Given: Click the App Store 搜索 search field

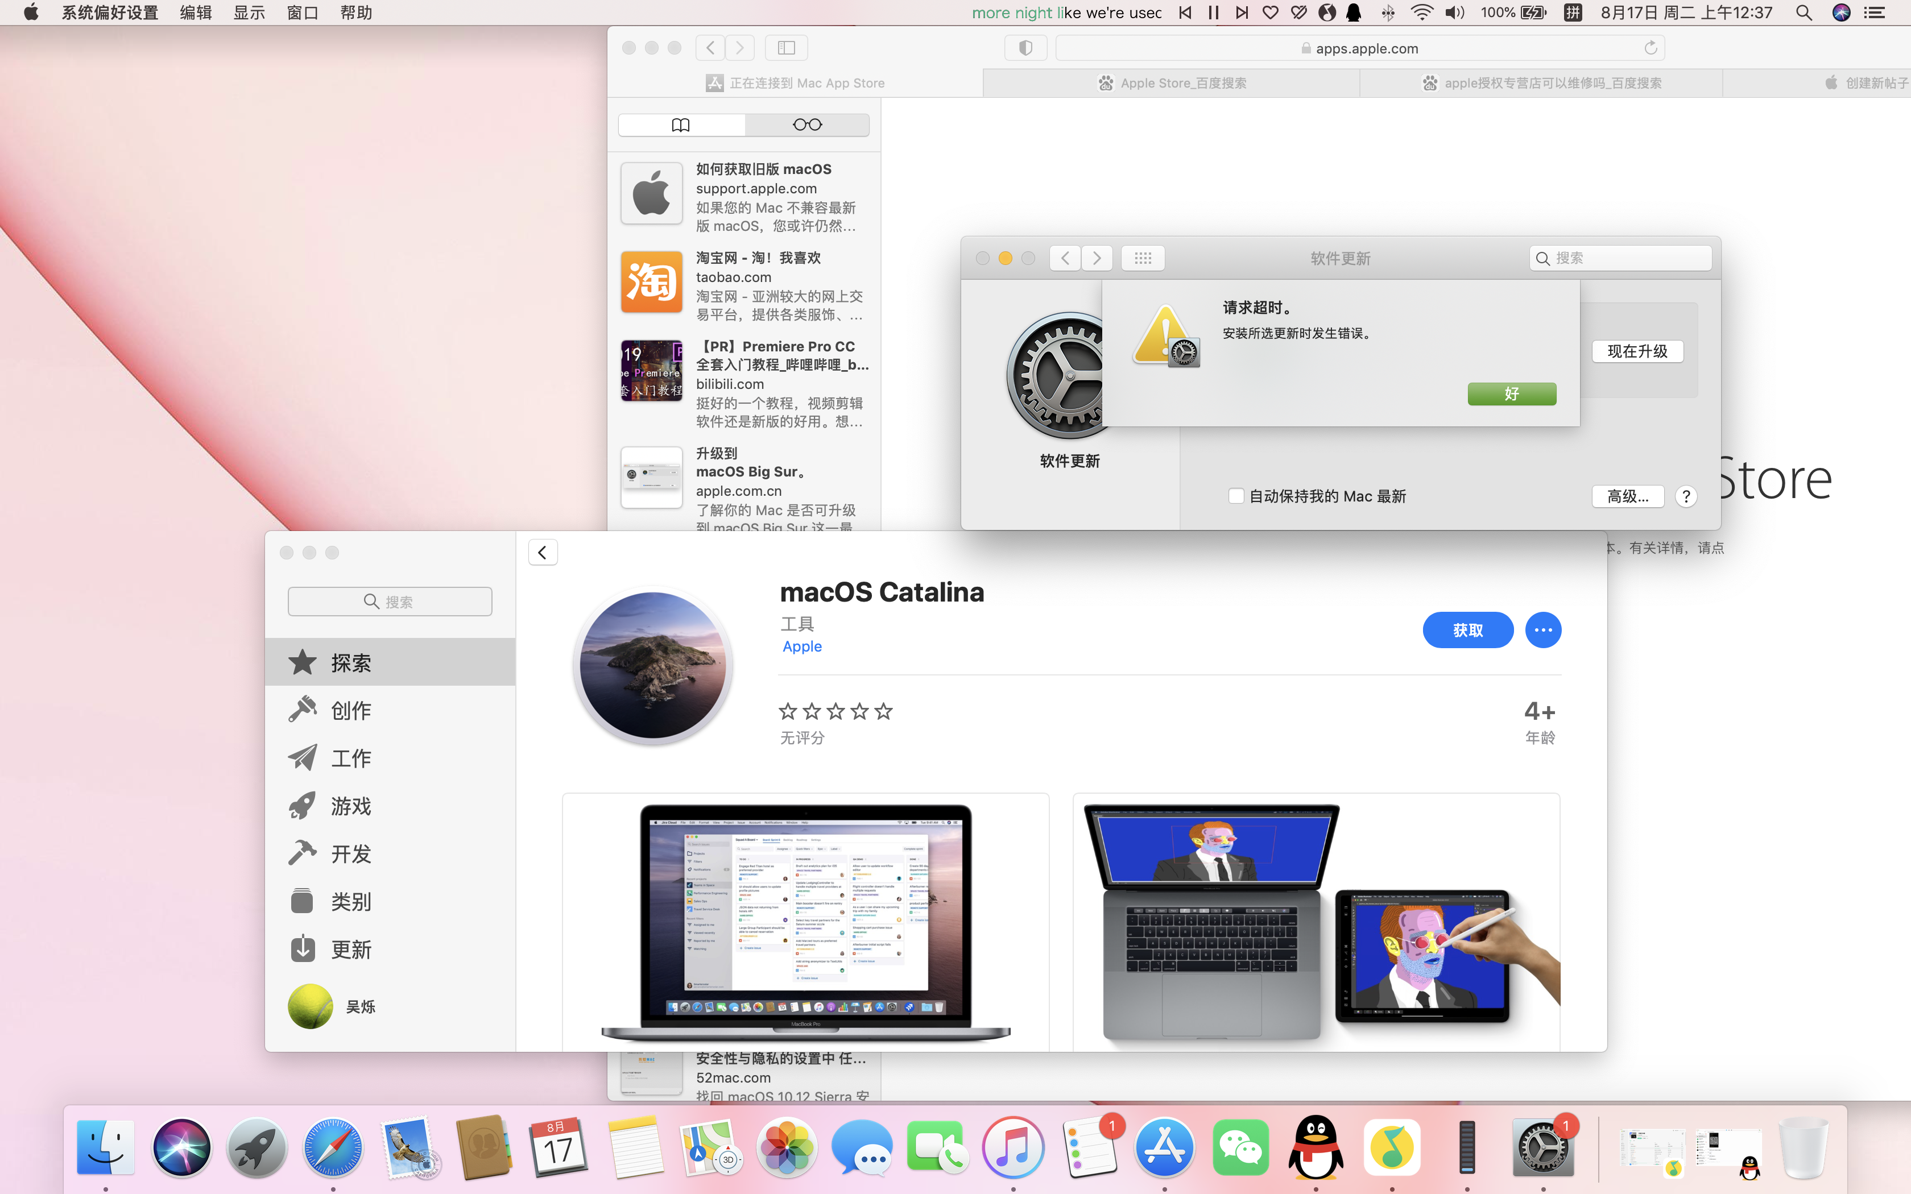Looking at the screenshot, I should click(x=389, y=602).
